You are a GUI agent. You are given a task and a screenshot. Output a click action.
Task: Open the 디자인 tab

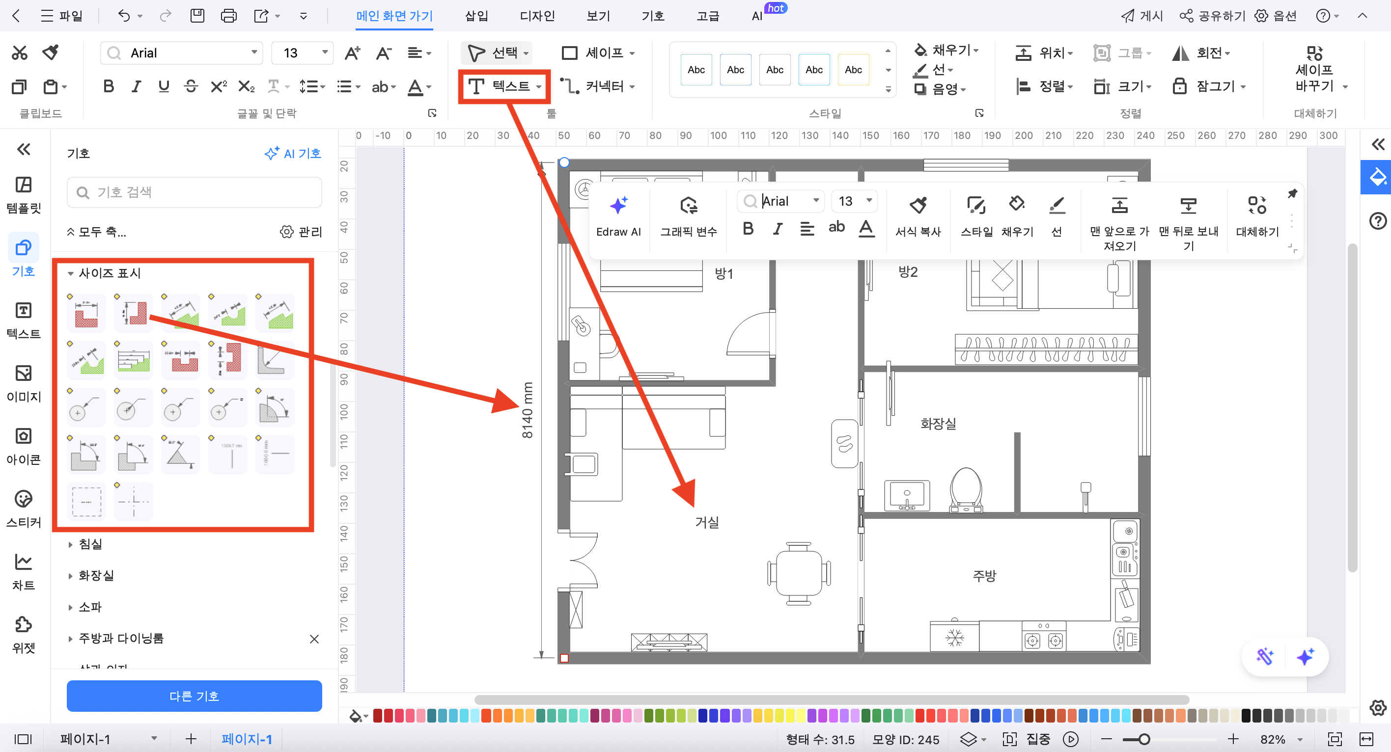[537, 16]
